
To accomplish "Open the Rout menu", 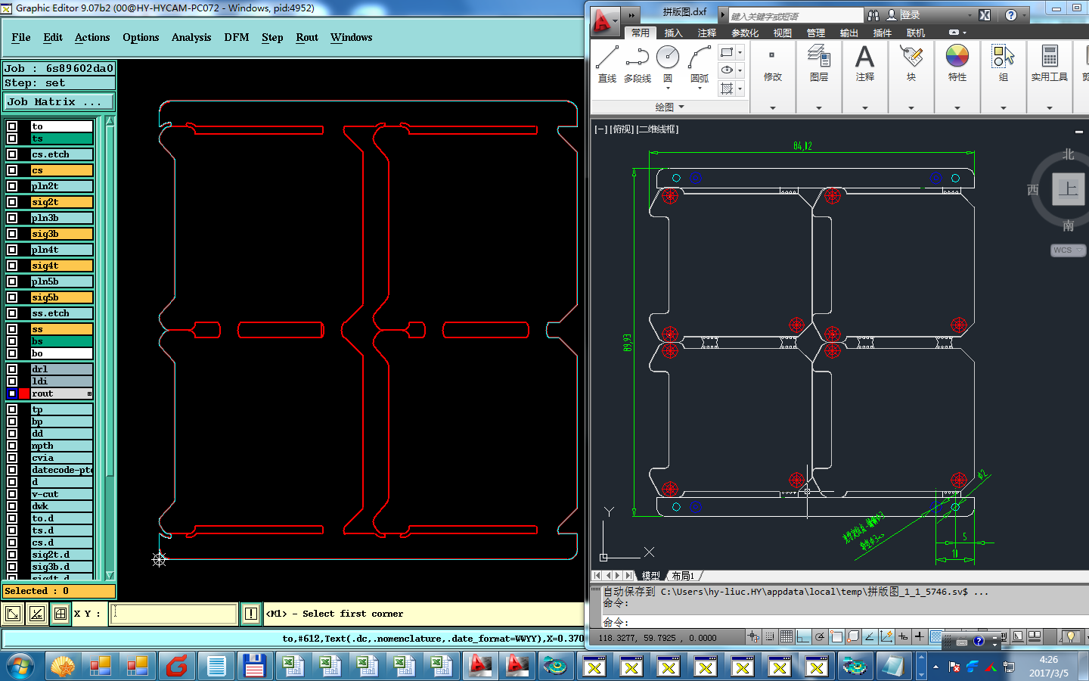I will click(307, 37).
